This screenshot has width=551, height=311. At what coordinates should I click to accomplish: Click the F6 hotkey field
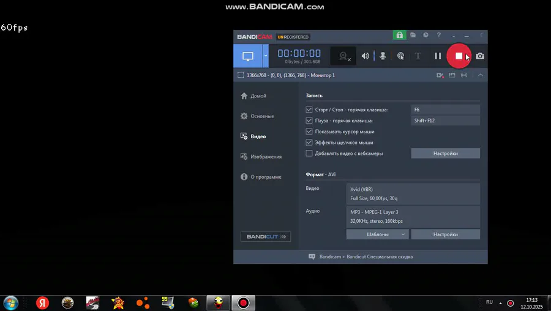pos(445,110)
